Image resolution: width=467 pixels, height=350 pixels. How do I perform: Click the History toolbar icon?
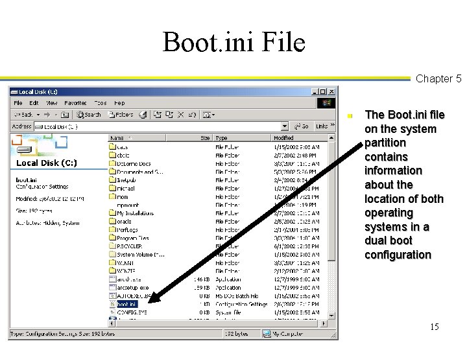(x=143, y=115)
